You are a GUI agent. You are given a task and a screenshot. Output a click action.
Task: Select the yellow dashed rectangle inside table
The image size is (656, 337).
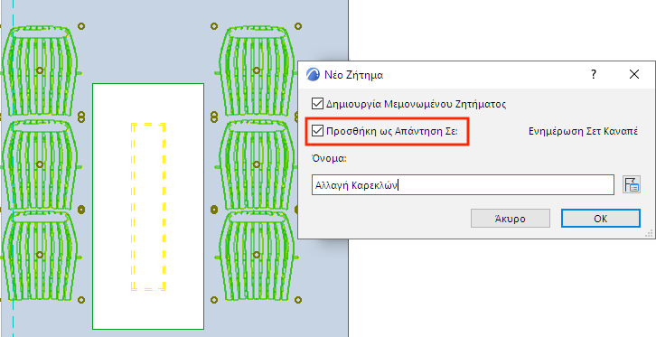tap(148, 207)
